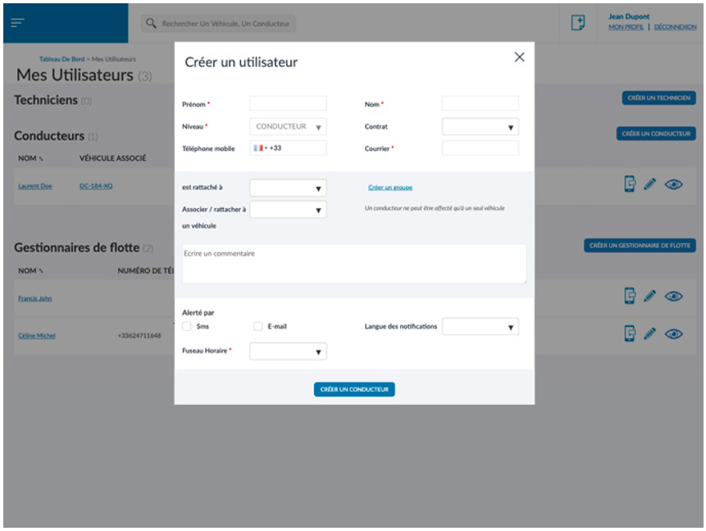This screenshot has width=706, height=531.
Task: Click the pencil edit icon for Francis John
Action: (650, 297)
